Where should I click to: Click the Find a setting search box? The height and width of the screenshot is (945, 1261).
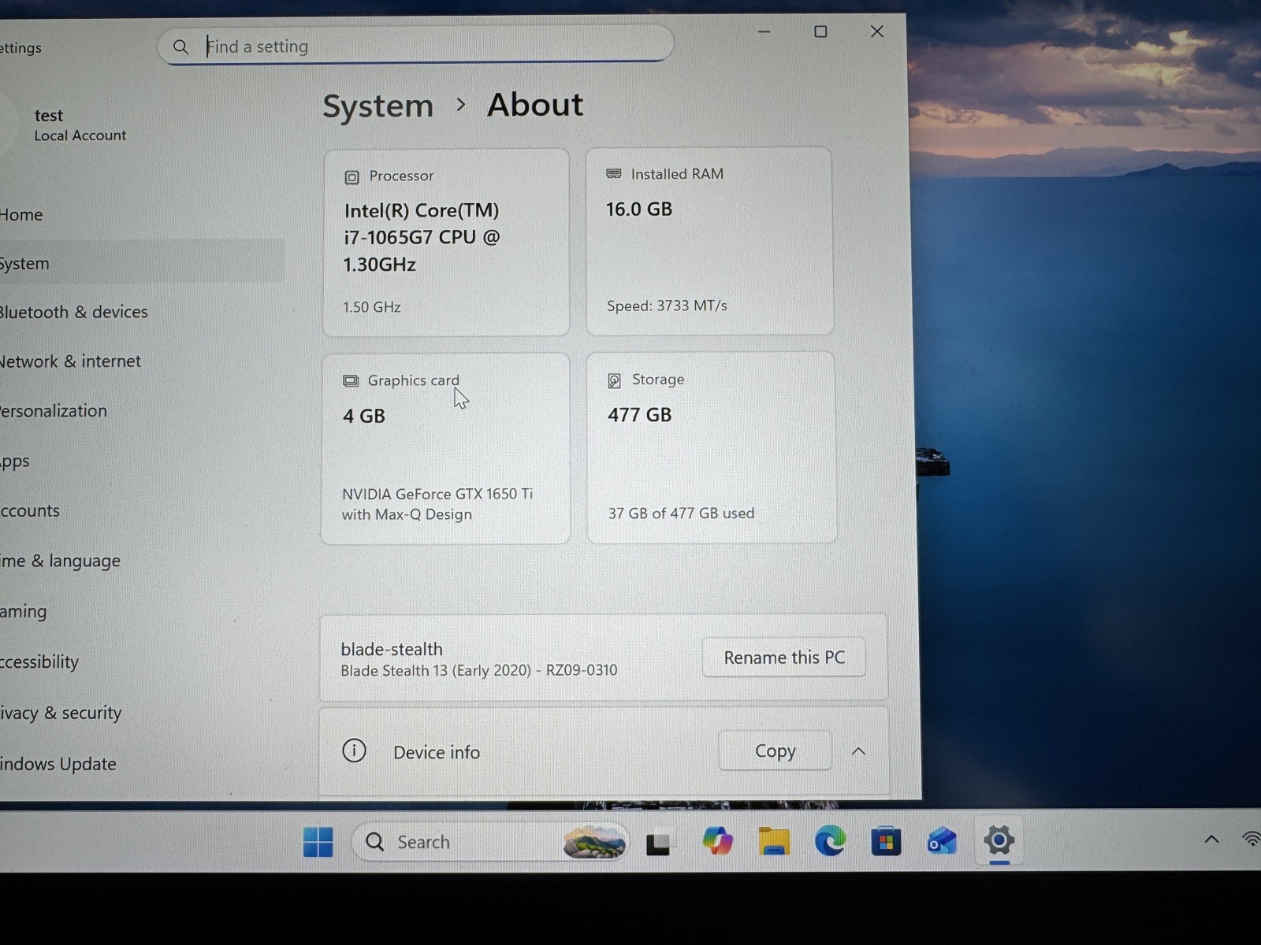(x=415, y=46)
